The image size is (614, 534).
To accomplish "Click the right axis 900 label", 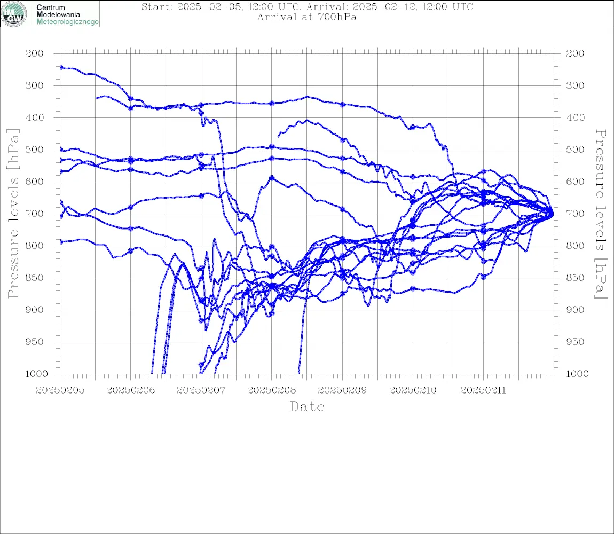I will click(575, 310).
